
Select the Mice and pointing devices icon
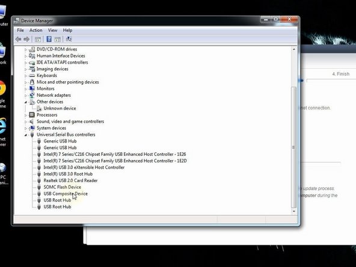32,82
